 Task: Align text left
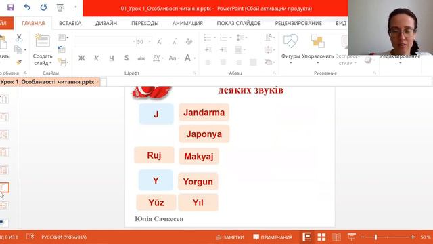tap(208, 62)
